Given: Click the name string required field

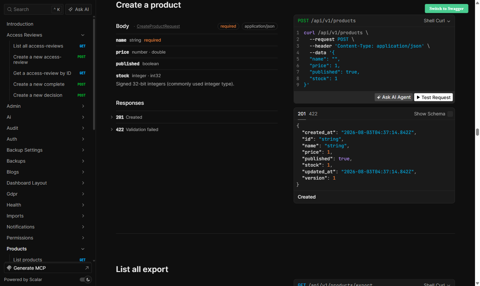Looking at the screenshot, I should pos(197,40).
